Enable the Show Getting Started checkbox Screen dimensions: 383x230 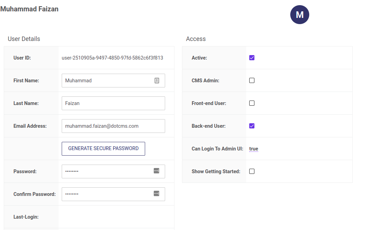252,171
